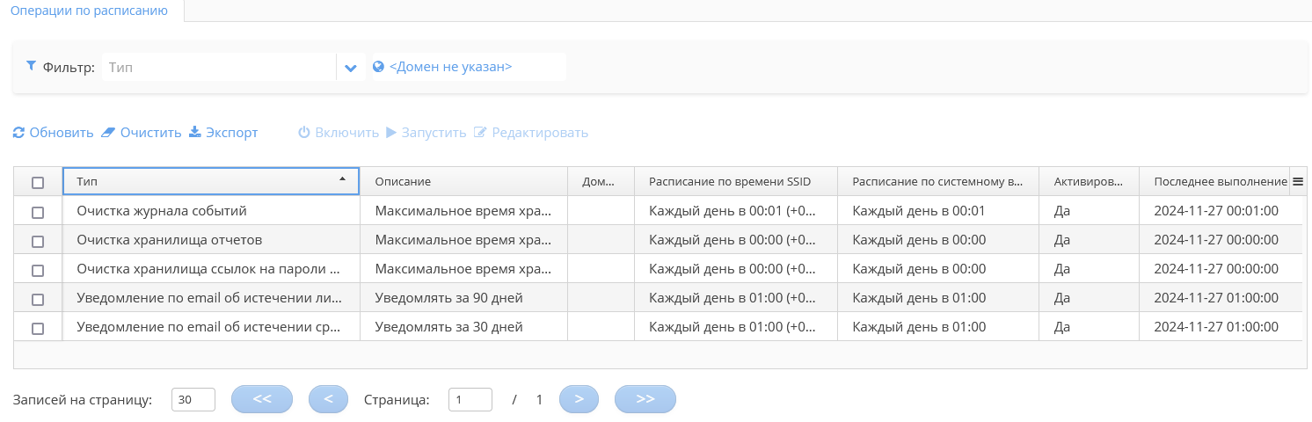Click the Тип filter text field

[218, 67]
